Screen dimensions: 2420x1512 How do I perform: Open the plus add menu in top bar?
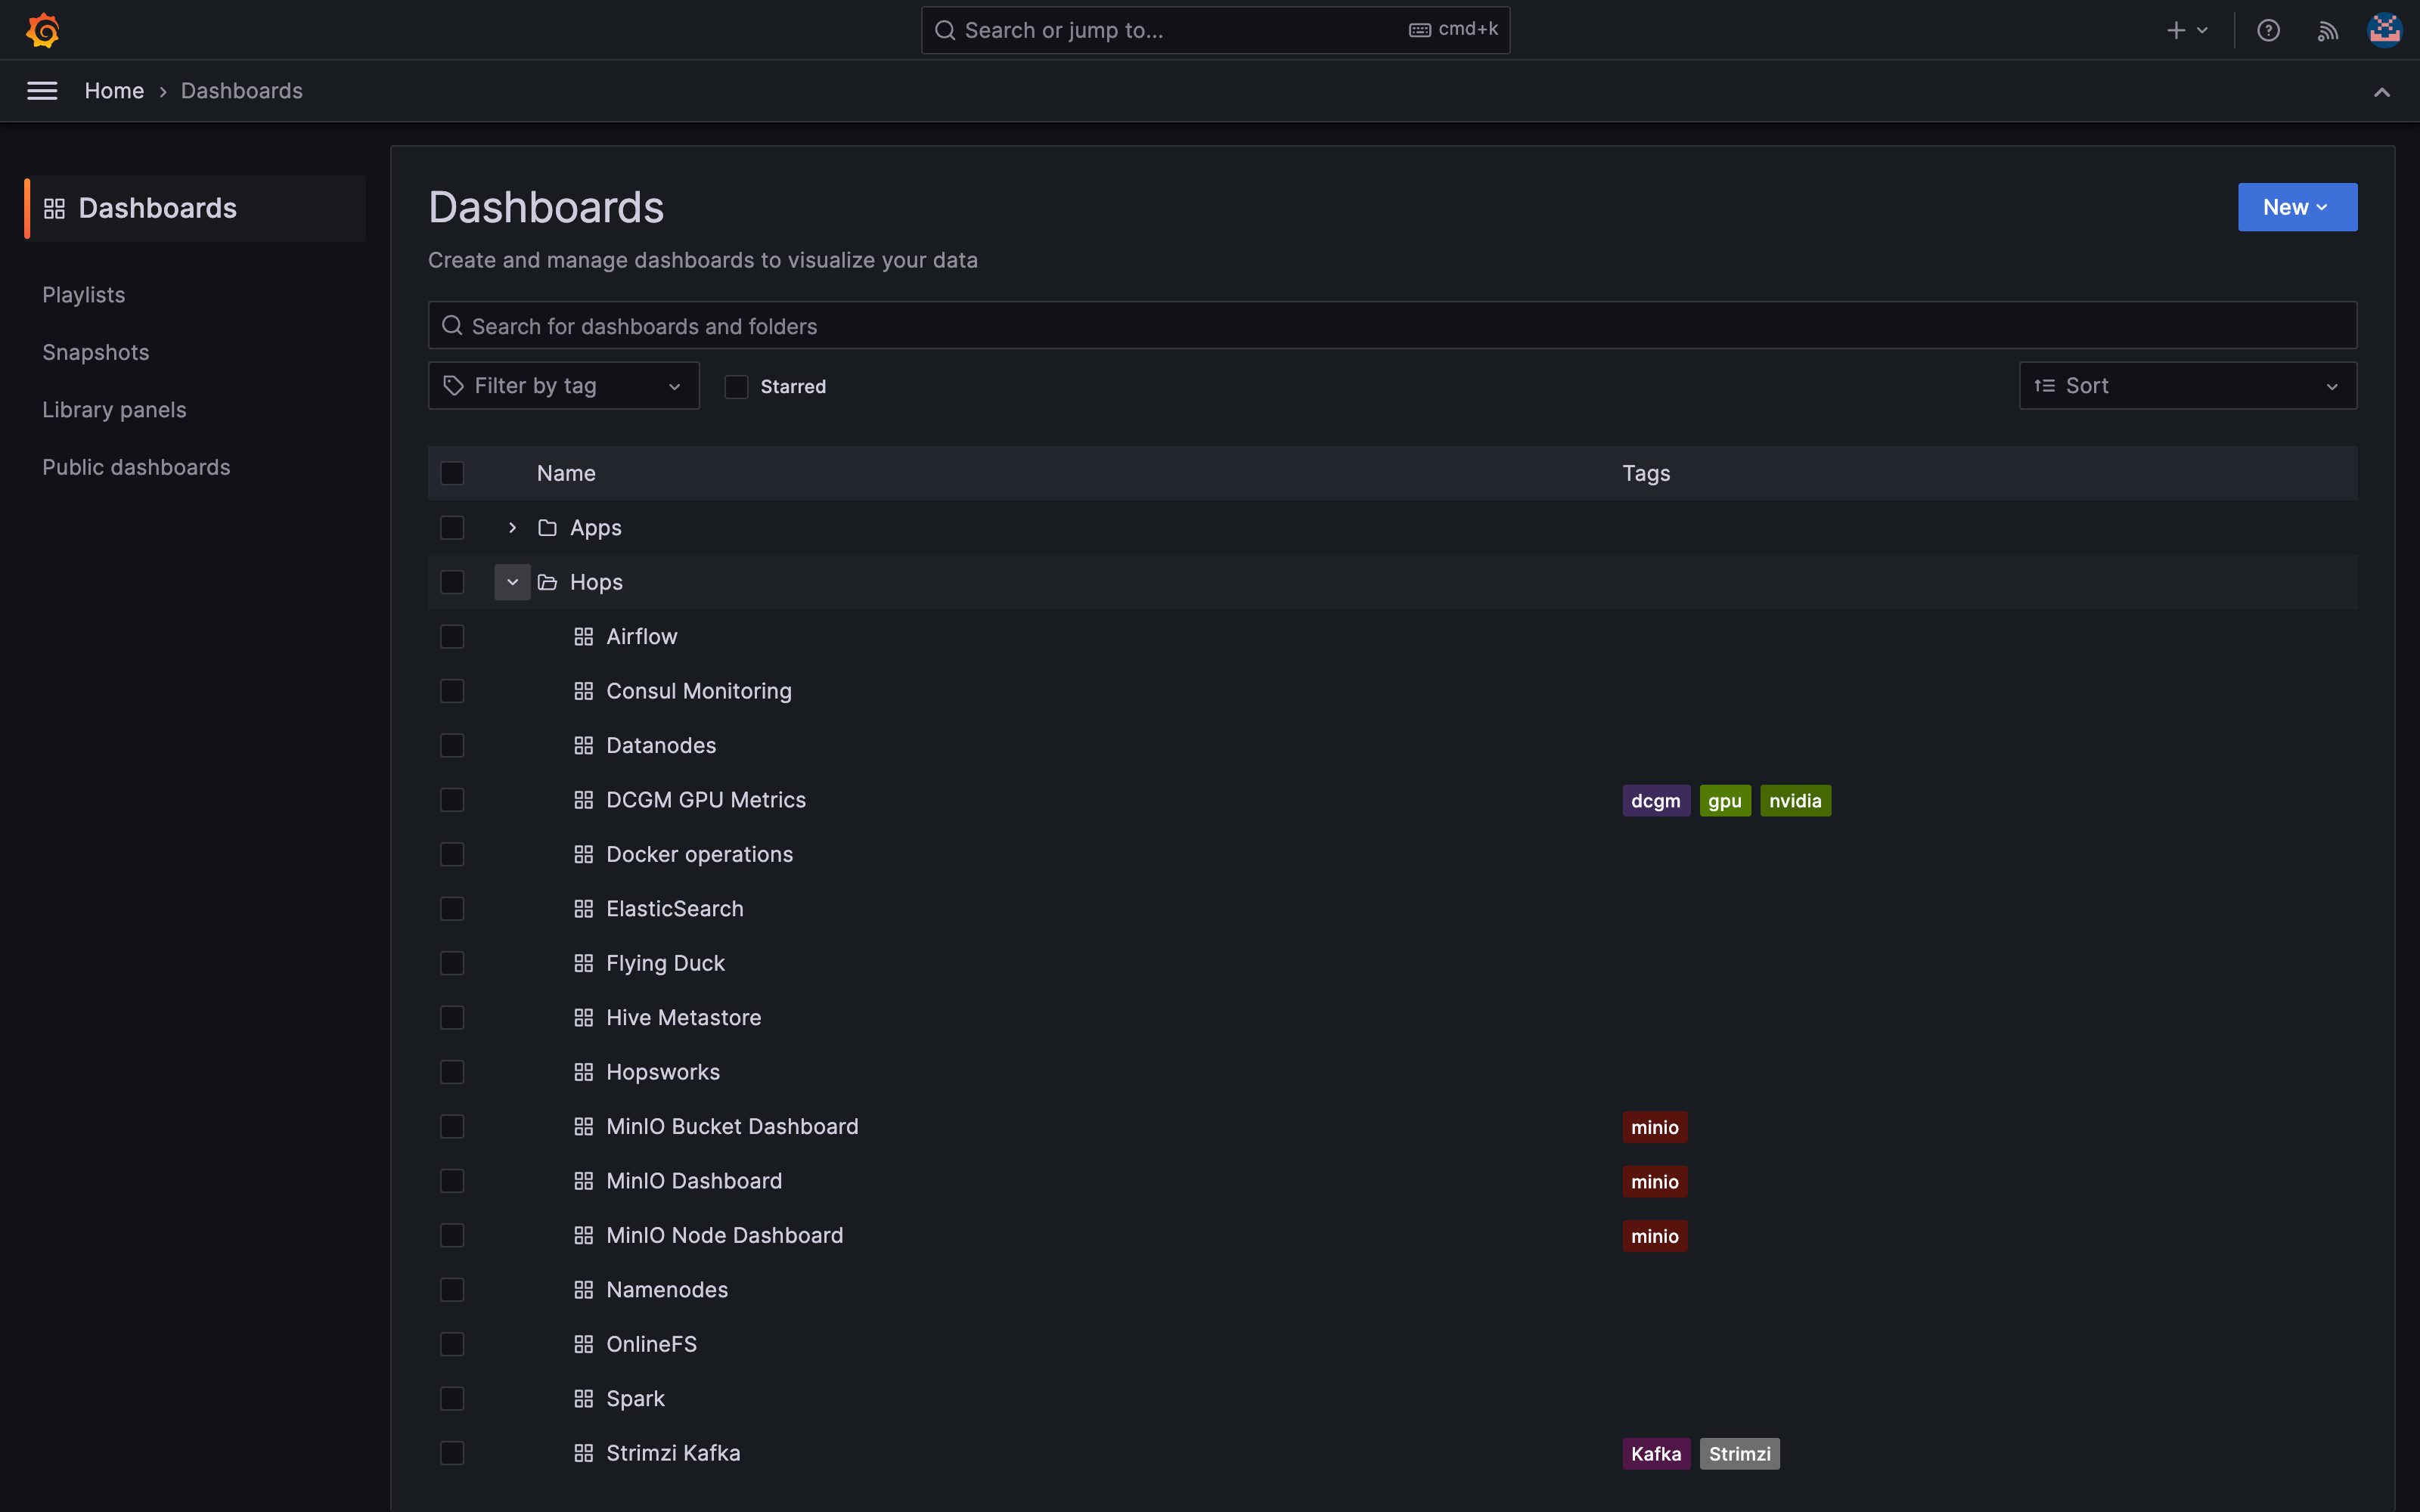click(2187, 30)
